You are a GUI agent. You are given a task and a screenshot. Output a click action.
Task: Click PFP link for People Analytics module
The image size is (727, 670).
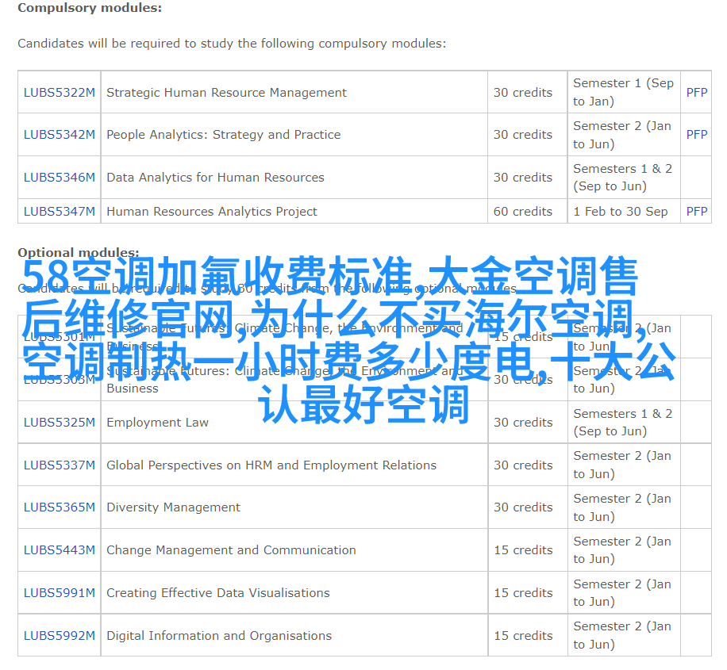click(696, 135)
